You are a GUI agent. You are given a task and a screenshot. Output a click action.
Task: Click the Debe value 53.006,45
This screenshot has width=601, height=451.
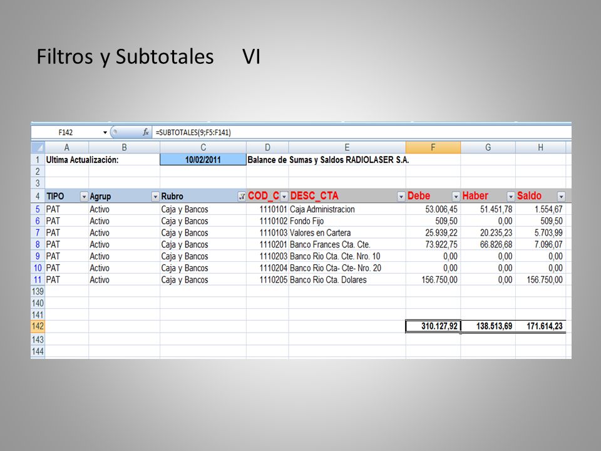click(433, 209)
